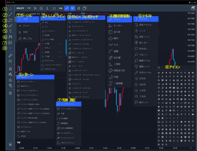The image size is (197, 151).
Task: Choose ゴーストフィード ghost feed menu item
Action: (69, 138)
